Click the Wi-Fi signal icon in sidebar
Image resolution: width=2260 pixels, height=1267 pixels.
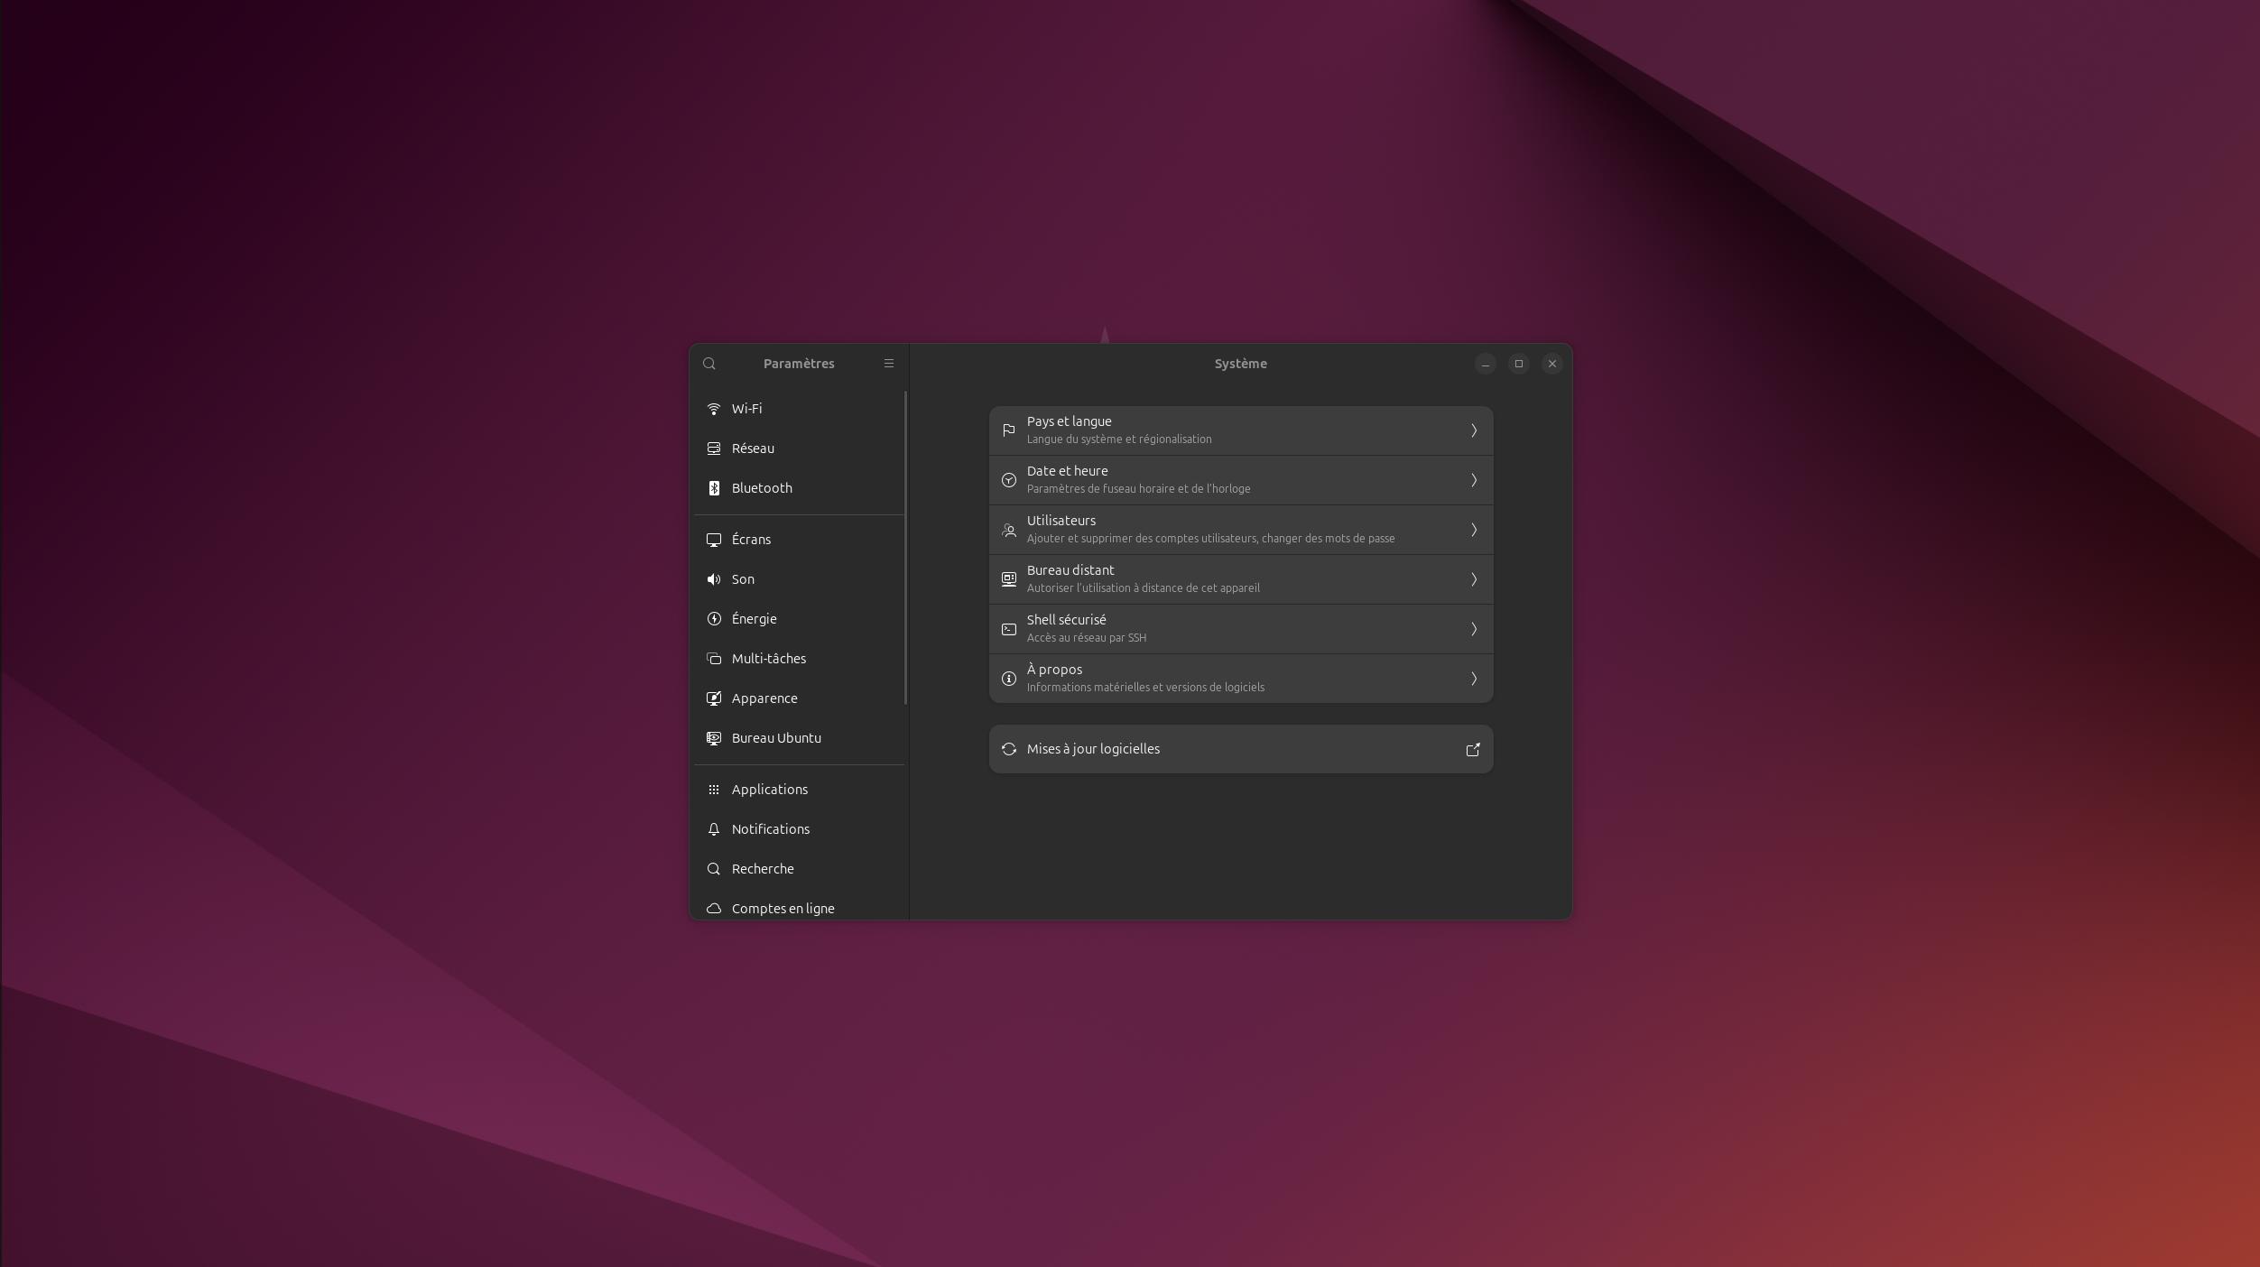tap(714, 409)
